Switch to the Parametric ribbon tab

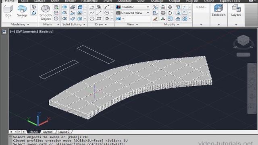pyautogui.click(x=89, y=1)
